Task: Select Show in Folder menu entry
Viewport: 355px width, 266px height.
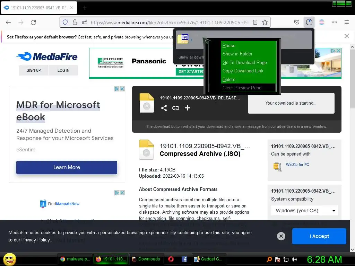Action: (248, 54)
